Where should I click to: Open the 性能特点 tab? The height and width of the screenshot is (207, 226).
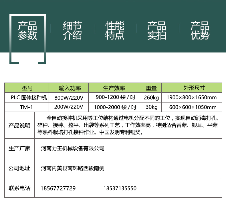click(115, 30)
